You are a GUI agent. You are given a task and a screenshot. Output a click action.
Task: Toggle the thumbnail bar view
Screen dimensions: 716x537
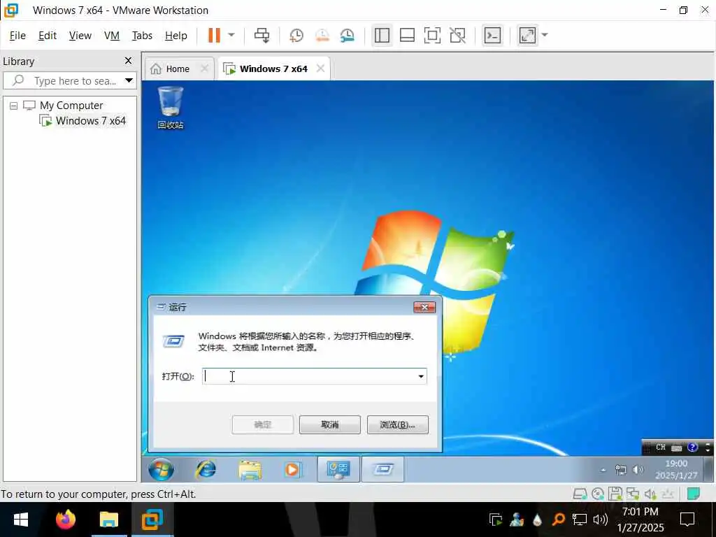tap(407, 35)
